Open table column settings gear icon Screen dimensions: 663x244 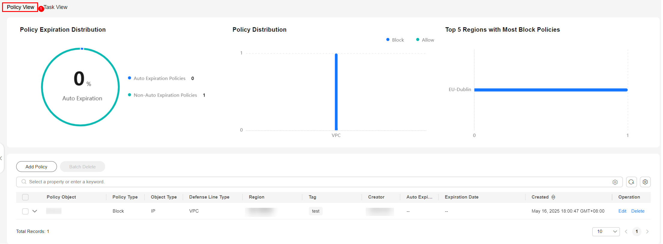tap(645, 182)
